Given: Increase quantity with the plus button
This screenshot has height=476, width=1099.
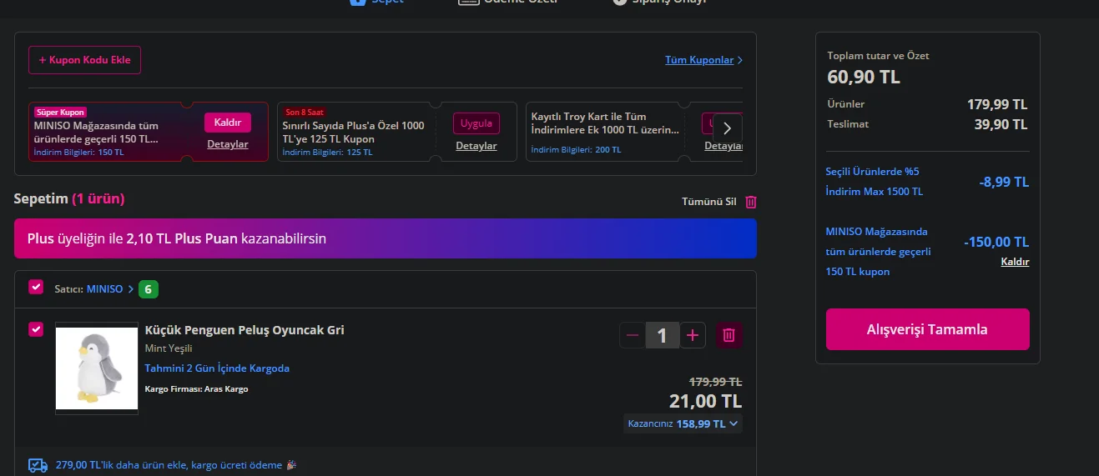Looking at the screenshot, I should pos(693,335).
